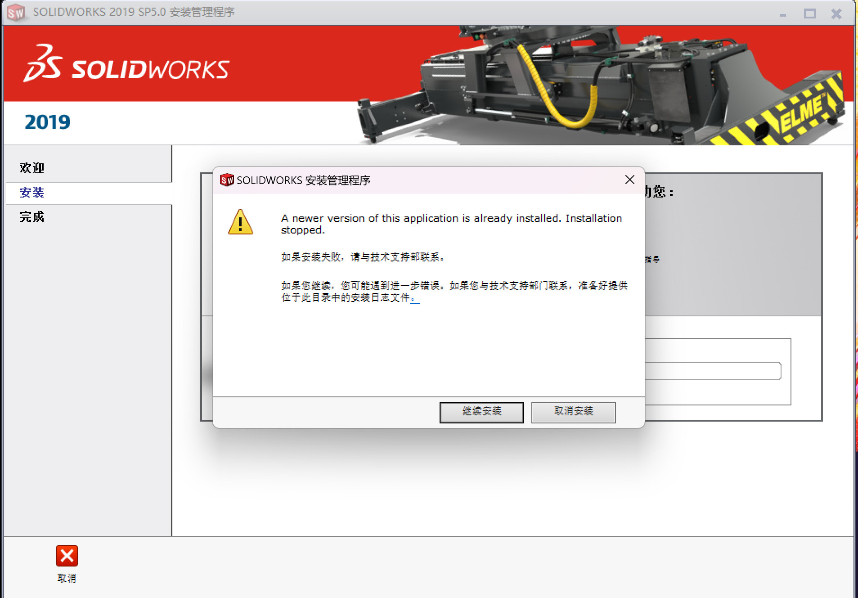
Task: Click the SW icon in main window title
Action: coord(16,12)
